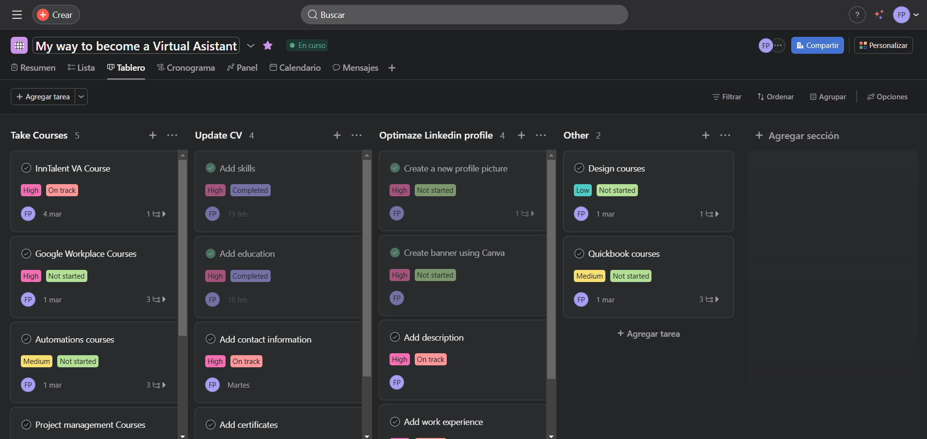Open the Asana AI sparkle icon
This screenshot has width=927, height=439.
[x=879, y=15]
